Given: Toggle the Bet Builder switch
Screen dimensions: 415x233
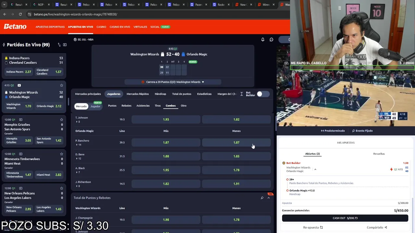Looking at the screenshot, I should pyautogui.click(x=263, y=94).
